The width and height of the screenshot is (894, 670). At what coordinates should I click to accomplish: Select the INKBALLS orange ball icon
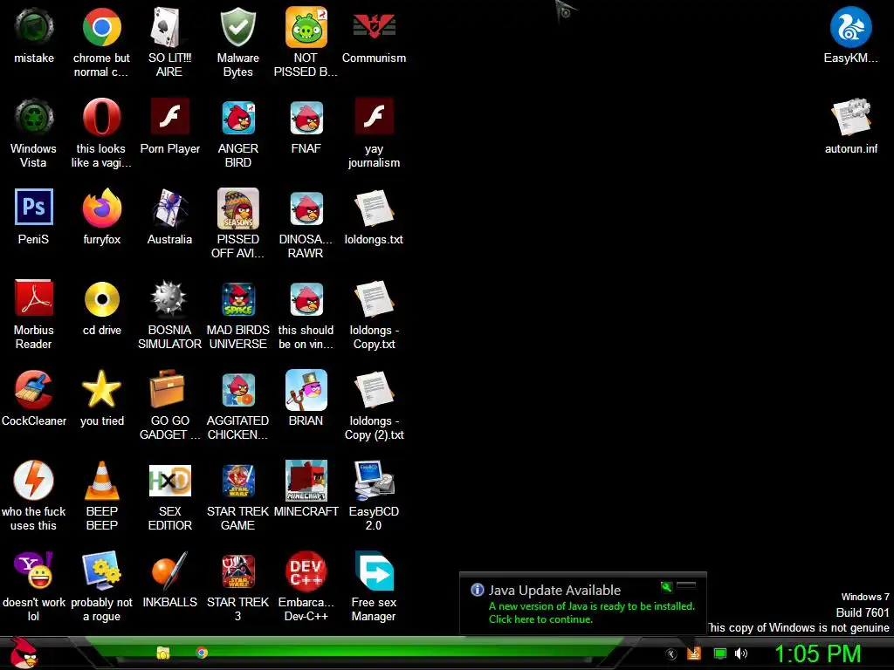169,571
